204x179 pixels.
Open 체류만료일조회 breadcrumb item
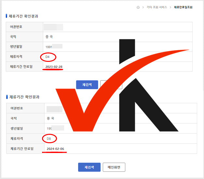[183, 7]
